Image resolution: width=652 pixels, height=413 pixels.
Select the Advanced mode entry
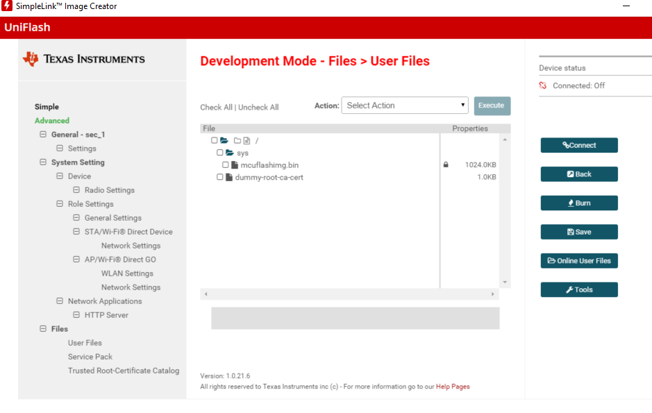[x=52, y=121]
